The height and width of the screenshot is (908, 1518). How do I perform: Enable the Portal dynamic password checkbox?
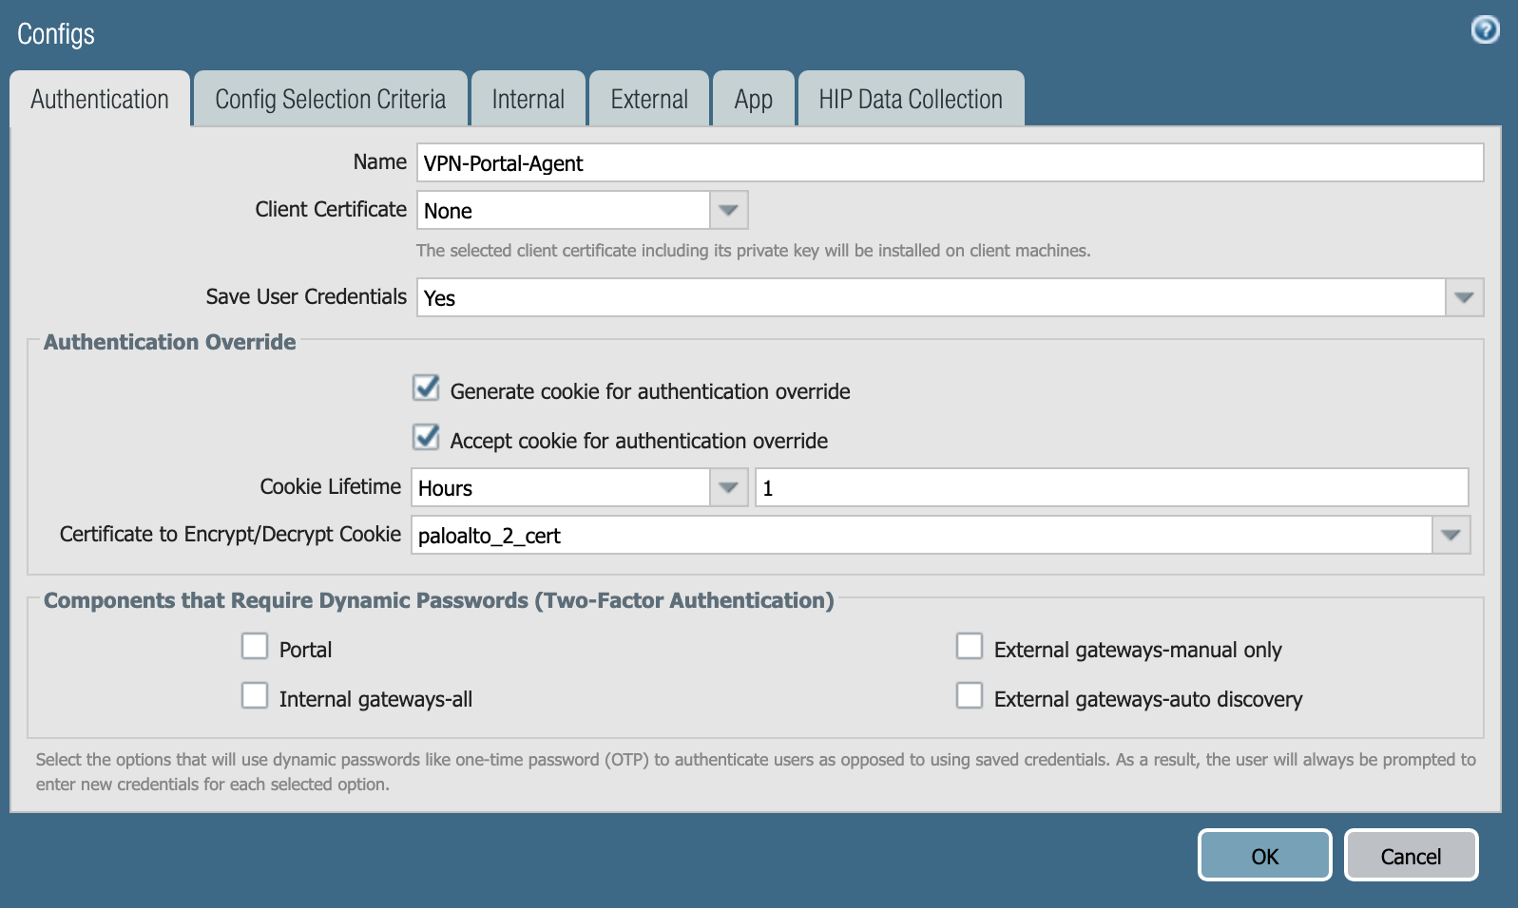(255, 647)
